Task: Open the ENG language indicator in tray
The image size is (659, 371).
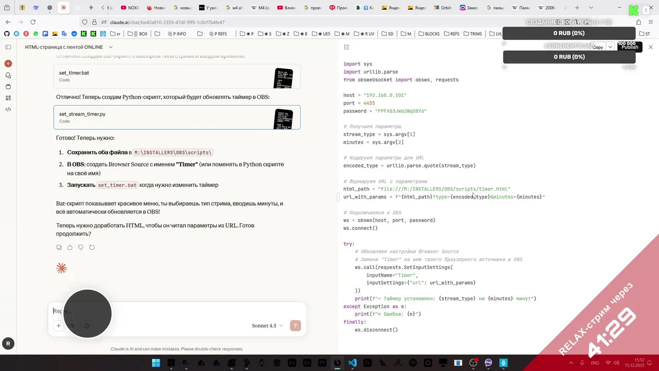Action: [x=595, y=363]
